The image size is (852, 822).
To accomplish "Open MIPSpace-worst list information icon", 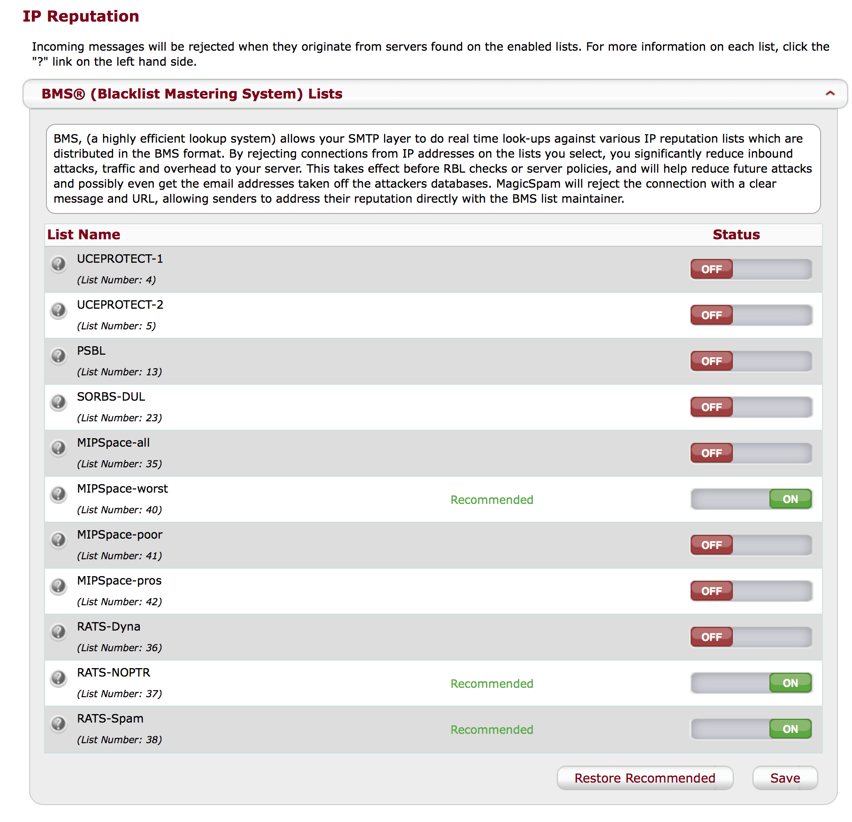I will [58, 494].
